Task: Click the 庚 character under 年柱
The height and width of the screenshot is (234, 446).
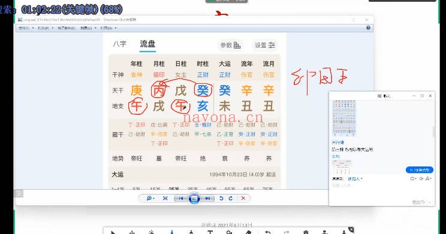Action: (136, 90)
